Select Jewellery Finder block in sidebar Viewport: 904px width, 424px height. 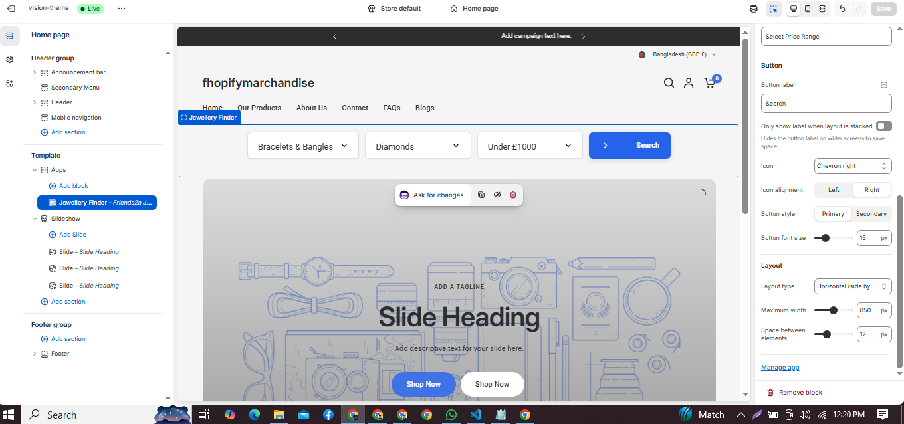(x=97, y=203)
